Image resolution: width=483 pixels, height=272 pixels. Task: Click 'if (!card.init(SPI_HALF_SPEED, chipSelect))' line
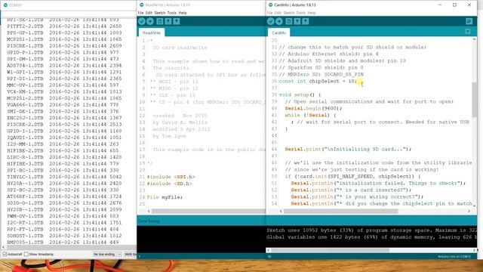pyautogui.click(x=352, y=176)
